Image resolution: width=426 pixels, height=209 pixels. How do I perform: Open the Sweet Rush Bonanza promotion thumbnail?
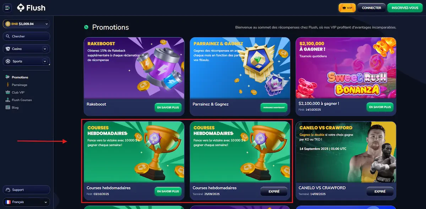tap(346, 68)
